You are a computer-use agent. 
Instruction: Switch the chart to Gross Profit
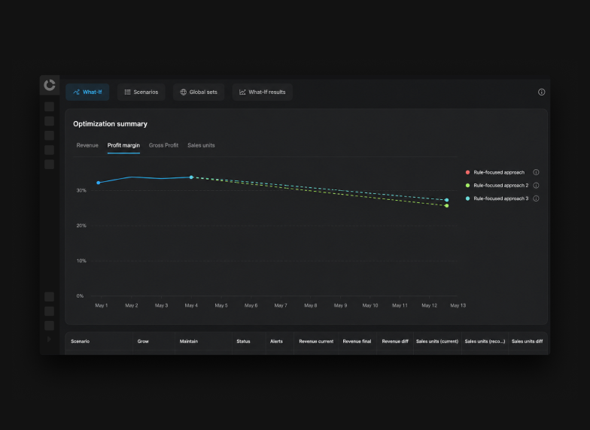point(163,146)
